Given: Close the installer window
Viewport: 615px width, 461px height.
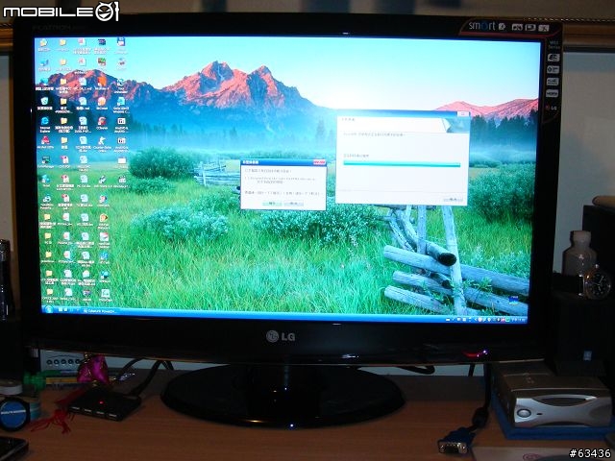Looking at the screenshot, I should pos(463,113).
